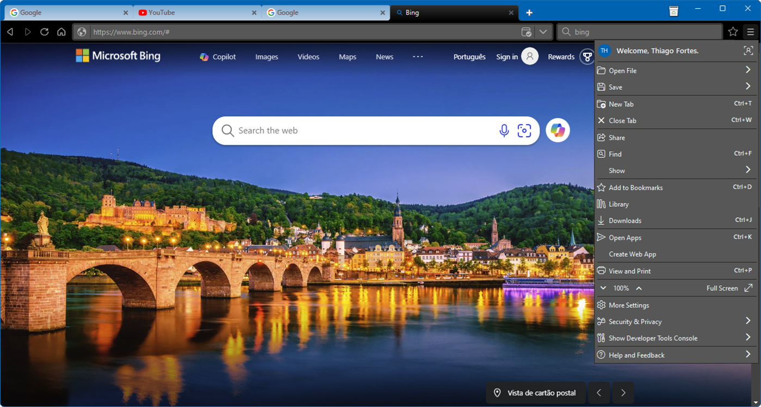761x407 pixels.
Task: Select the Images link on Bing
Action: click(266, 56)
